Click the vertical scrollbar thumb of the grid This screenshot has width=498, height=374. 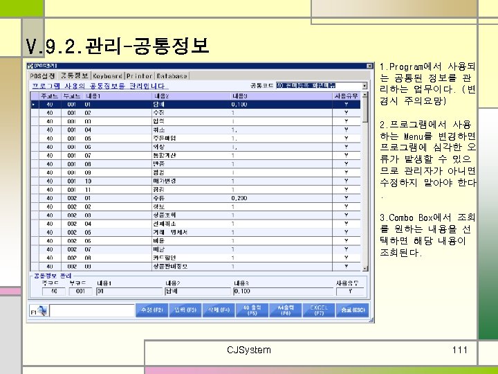365,110
